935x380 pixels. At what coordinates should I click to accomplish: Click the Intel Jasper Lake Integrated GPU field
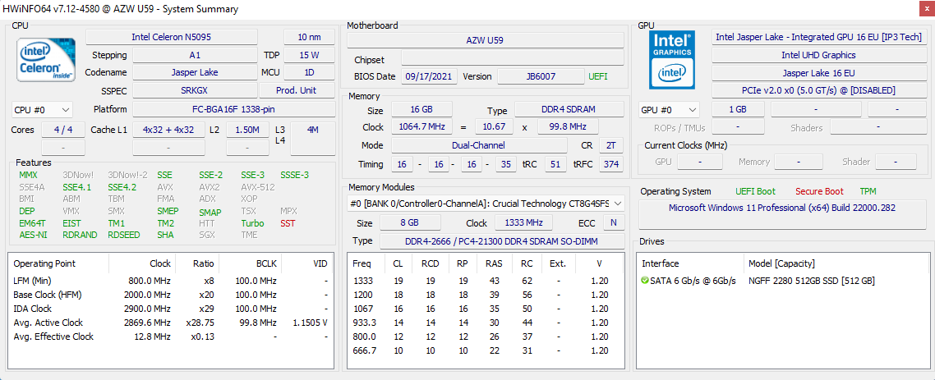pos(818,37)
